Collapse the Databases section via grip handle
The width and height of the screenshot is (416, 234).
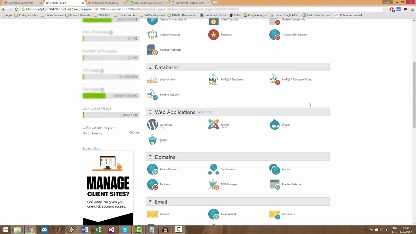(150, 67)
